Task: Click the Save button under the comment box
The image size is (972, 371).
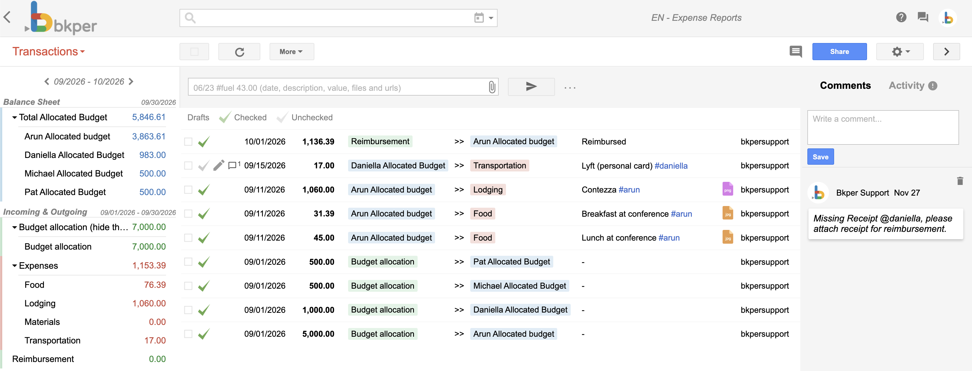Action: [x=820, y=157]
